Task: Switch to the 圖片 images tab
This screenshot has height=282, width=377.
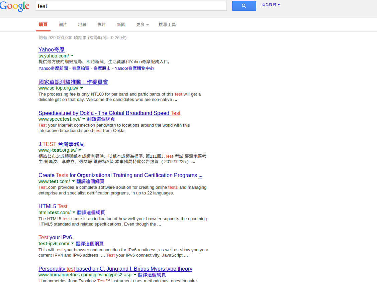Action: pos(63,25)
